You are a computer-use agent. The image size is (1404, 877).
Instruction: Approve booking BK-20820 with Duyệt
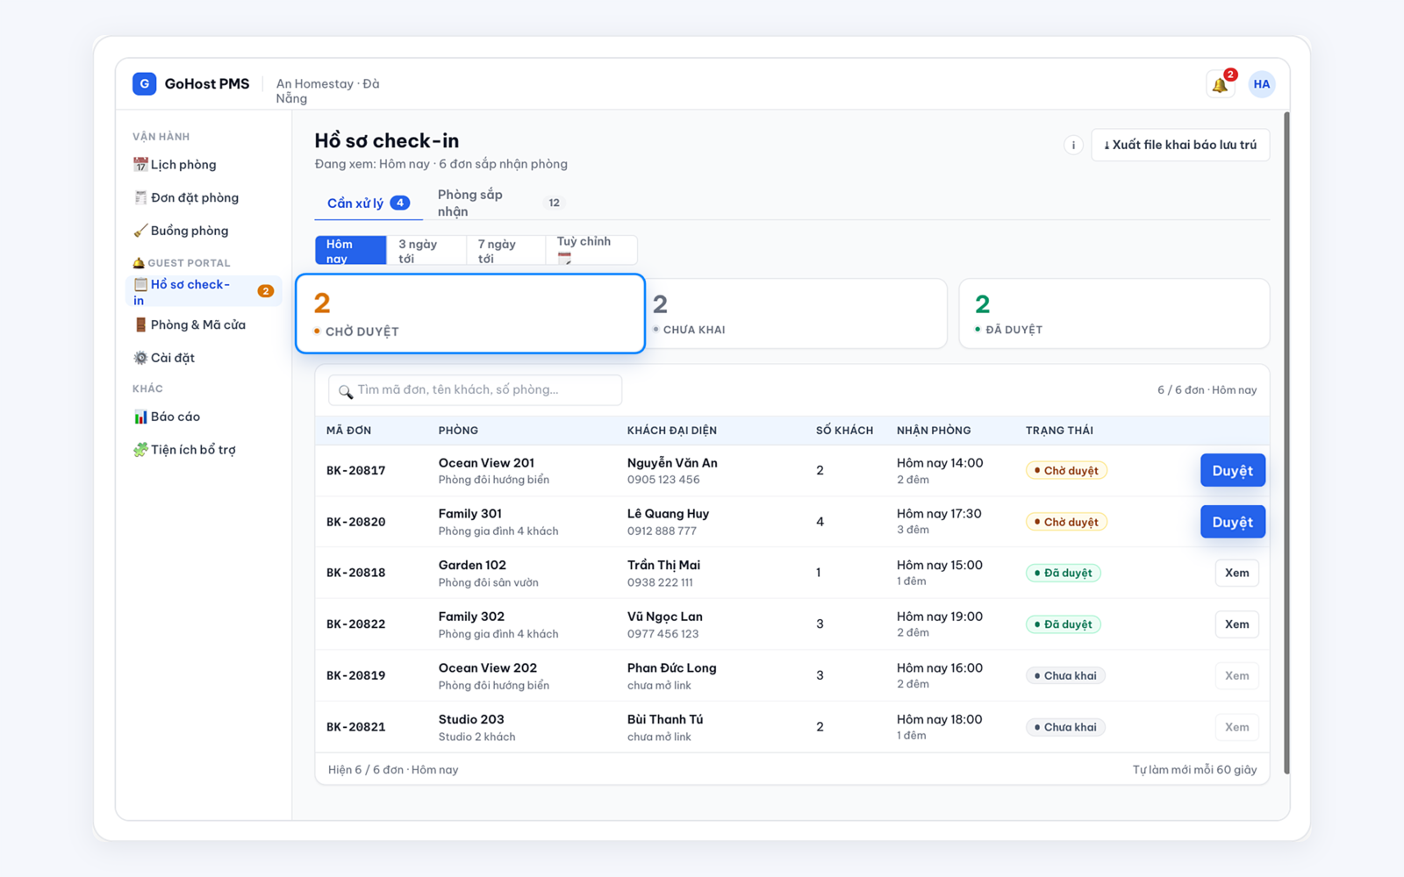pos(1232,522)
